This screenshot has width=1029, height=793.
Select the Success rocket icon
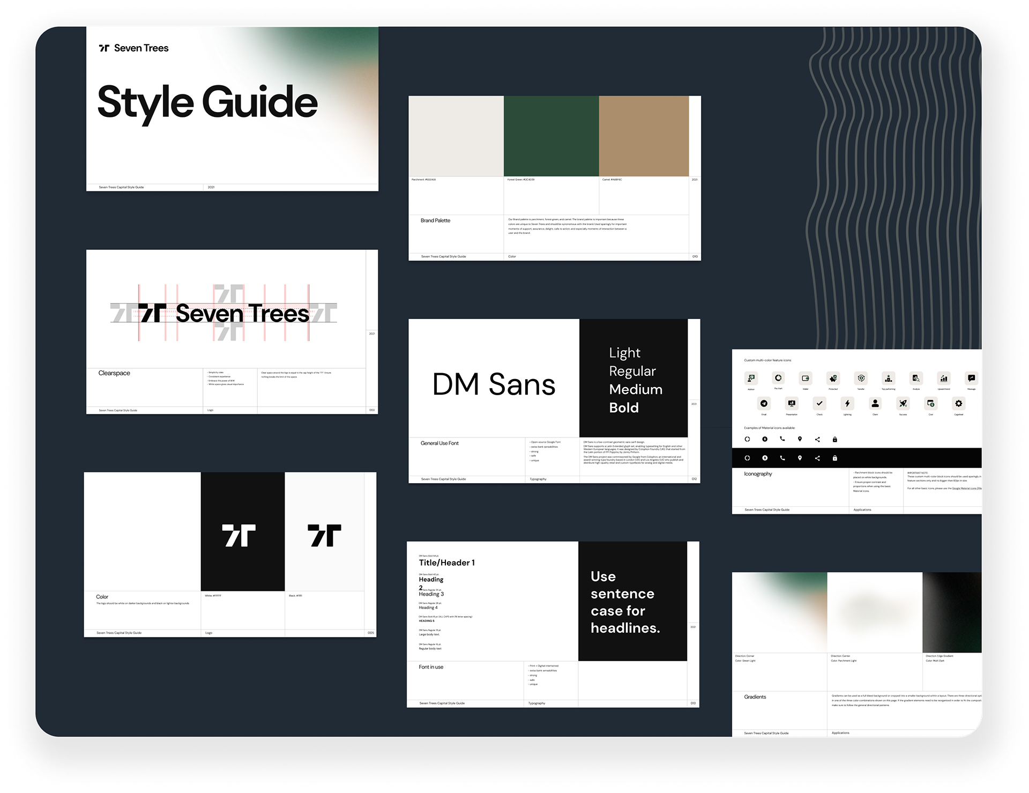pyautogui.click(x=903, y=404)
